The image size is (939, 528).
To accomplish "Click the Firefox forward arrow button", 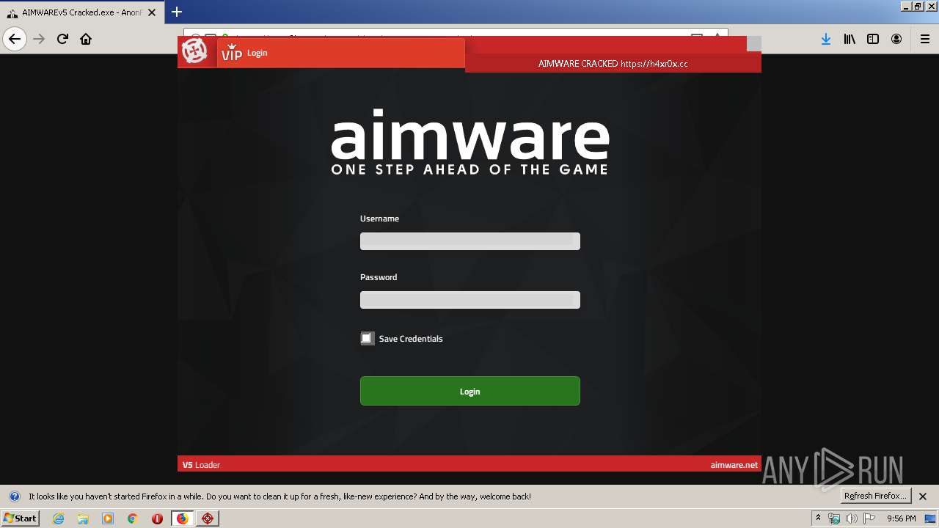I will [x=39, y=39].
